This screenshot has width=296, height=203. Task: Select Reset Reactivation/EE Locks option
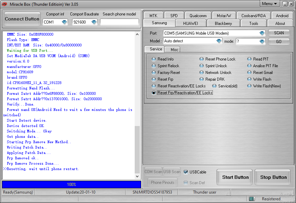click(x=178, y=86)
